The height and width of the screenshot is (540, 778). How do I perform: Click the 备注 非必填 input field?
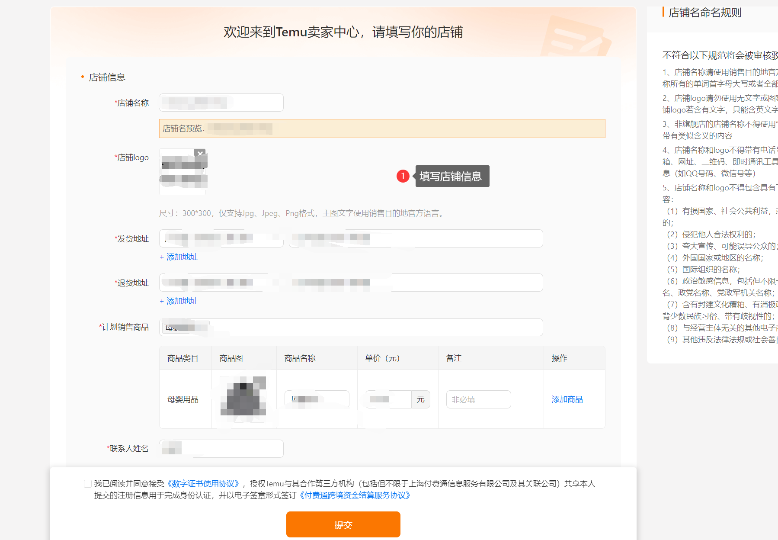[x=479, y=399]
